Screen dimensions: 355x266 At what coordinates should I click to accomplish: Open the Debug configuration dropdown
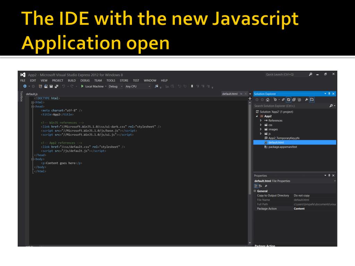[122, 86]
